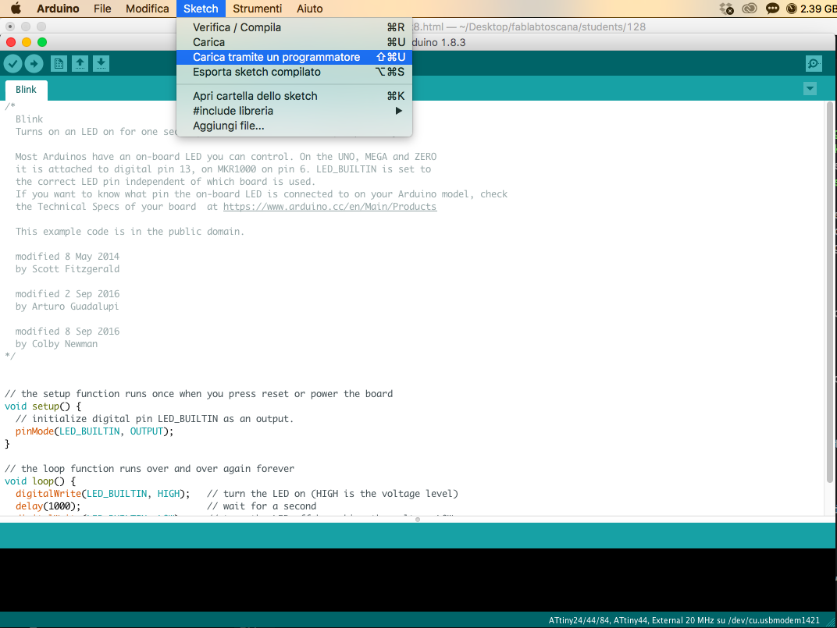Click the 'by Scott Fitzgerald' comment line
837x628 pixels.
[x=67, y=269]
